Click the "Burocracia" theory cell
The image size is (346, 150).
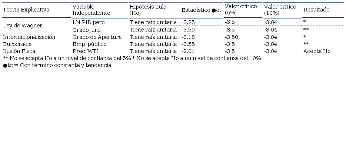click(x=17, y=44)
